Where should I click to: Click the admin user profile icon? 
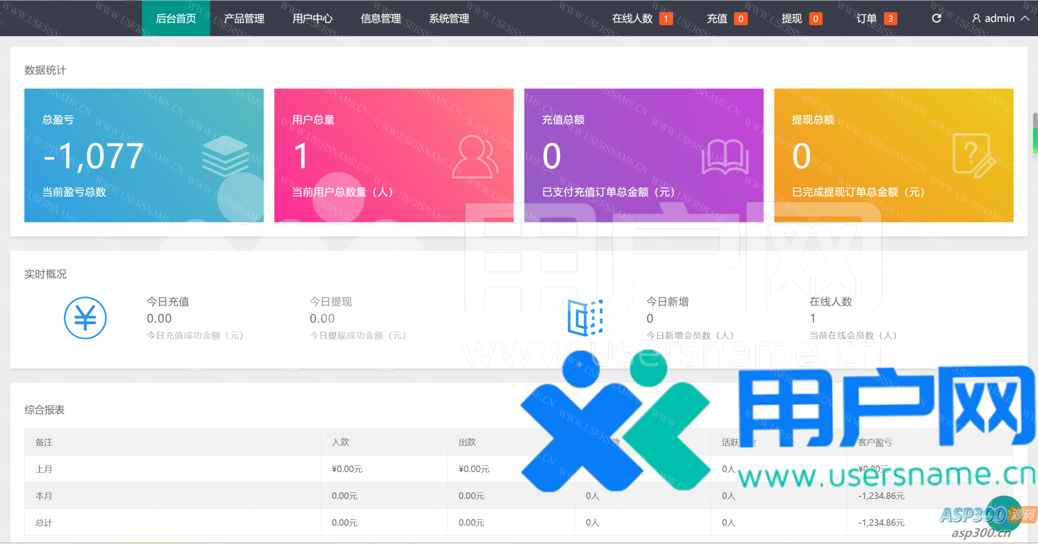point(976,18)
